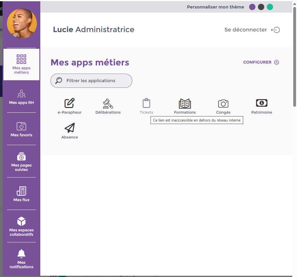The width and height of the screenshot is (297, 277).
Task: Open the Formations book icon
Action: (x=185, y=103)
